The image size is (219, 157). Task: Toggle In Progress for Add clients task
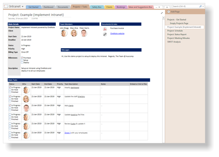pyautogui.click(x=10, y=105)
